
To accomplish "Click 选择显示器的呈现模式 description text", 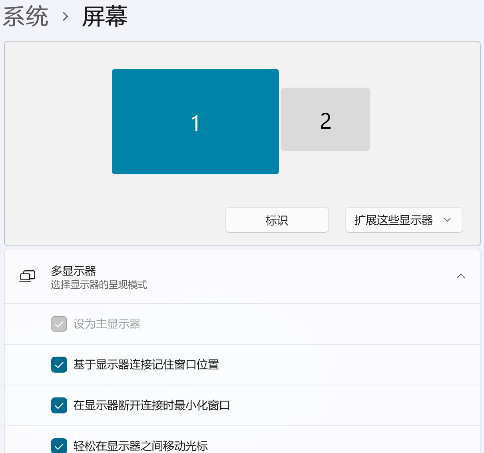I will tap(99, 285).
